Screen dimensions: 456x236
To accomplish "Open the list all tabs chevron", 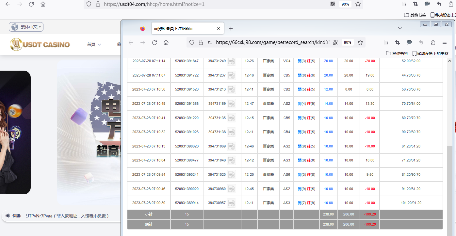I will coord(400,28).
